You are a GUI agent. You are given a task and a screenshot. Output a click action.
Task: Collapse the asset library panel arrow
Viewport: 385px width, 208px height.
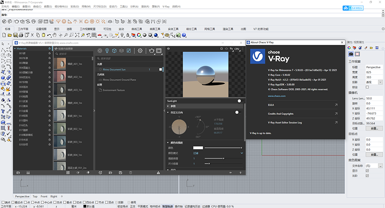[x=94, y=111]
